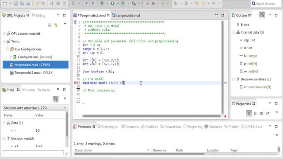283x159 pixels.
Task: Click the editor horizontal scrollbar
Action: (x=151, y=116)
